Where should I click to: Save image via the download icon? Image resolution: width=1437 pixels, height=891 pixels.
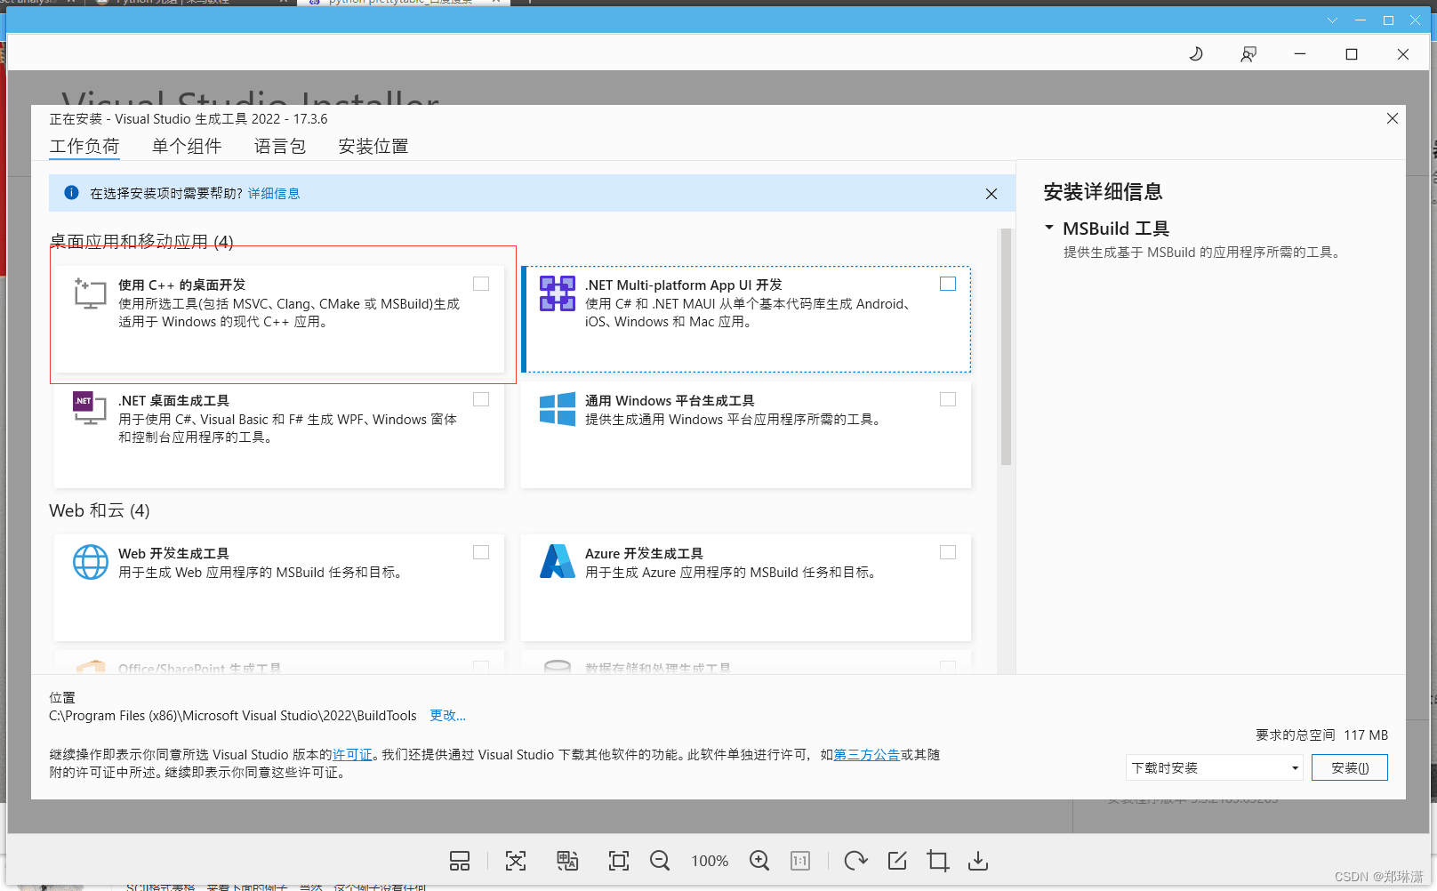tap(977, 861)
